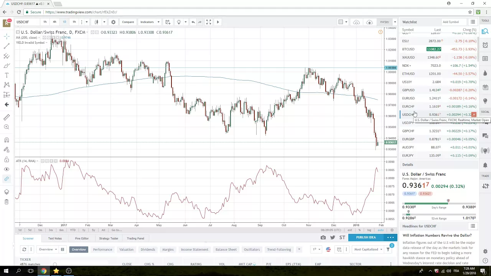Expand Indicators template dropdown arrow
This screenshot has height=276, width=491.
(158, 22)
